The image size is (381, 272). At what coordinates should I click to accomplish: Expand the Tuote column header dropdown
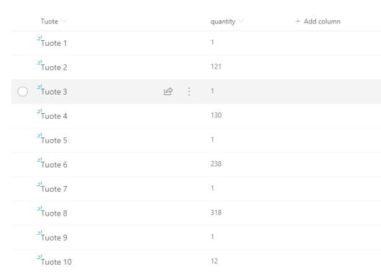[64, 22]
